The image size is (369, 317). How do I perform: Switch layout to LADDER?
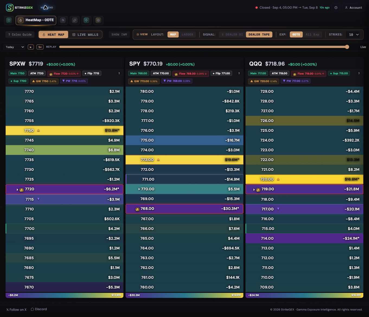(187, 34)
